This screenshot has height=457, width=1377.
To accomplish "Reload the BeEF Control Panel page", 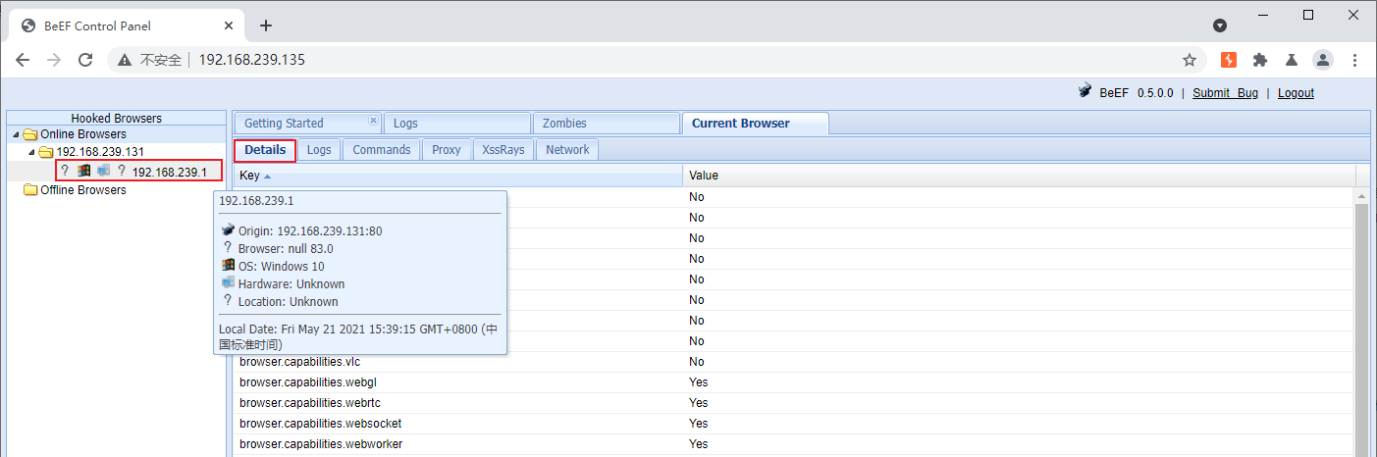I will [85, 60].
